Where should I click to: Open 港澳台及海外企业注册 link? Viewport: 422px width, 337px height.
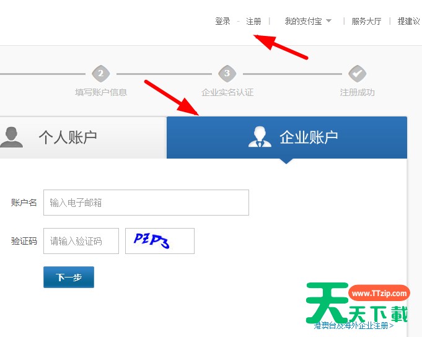(x=353, y=326)
